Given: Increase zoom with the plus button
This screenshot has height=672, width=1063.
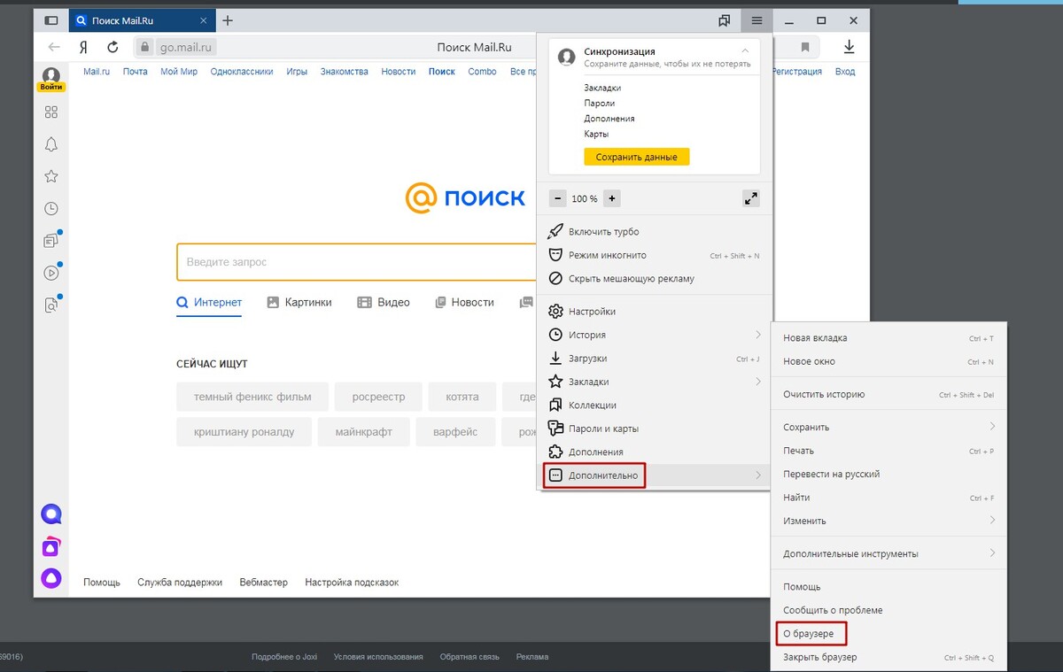Looking at the screenshot, I should [x=611, y=198].
